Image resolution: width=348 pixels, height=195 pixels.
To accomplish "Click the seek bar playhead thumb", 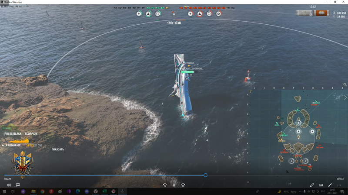I will [205, 175].
